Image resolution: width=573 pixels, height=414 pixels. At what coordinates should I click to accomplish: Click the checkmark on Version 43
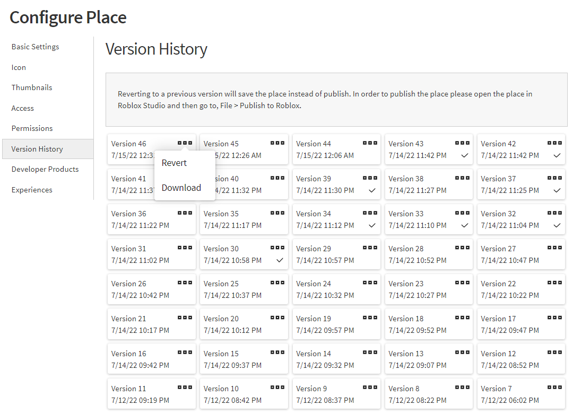pos(465,156)
